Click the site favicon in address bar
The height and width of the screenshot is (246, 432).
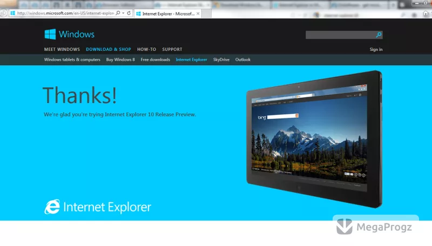pos(12,13)
